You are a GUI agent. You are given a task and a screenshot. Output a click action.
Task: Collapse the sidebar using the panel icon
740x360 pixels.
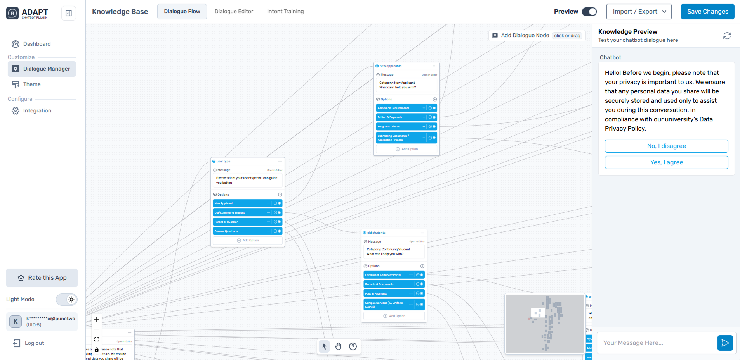click(x=69, y=13)
